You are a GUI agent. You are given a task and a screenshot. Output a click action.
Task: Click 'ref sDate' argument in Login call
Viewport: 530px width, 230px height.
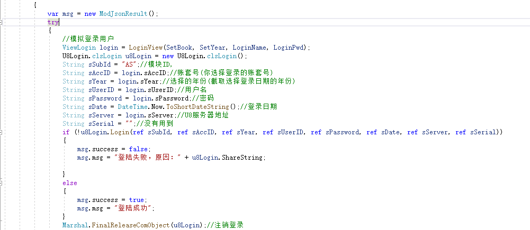click(384, 132)
